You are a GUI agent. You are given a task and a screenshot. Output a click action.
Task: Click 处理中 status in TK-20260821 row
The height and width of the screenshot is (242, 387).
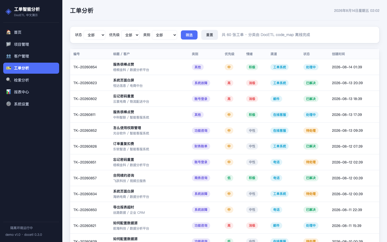pyautogui.click(x=311, y=226)
